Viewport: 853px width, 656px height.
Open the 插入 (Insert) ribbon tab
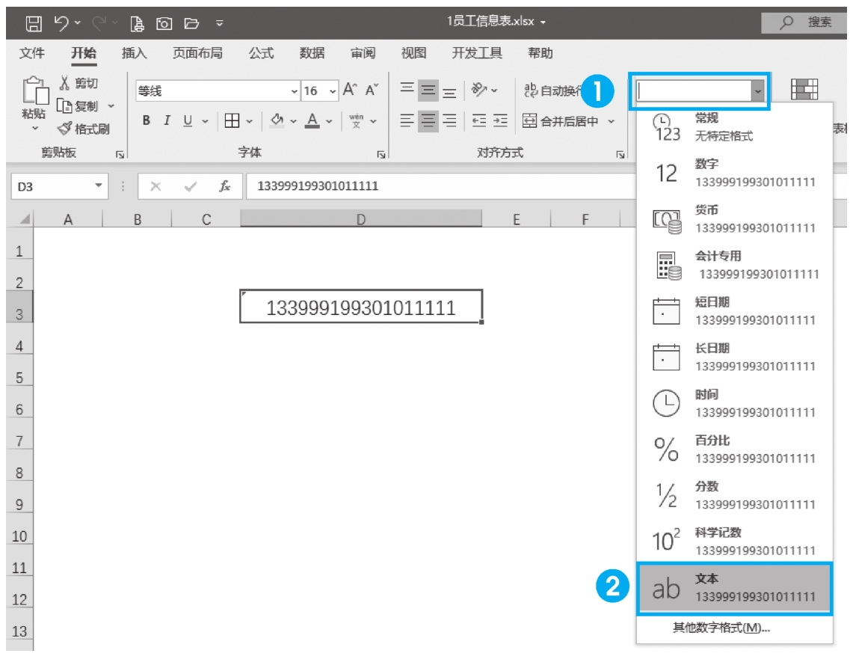(x=134, y=53)
